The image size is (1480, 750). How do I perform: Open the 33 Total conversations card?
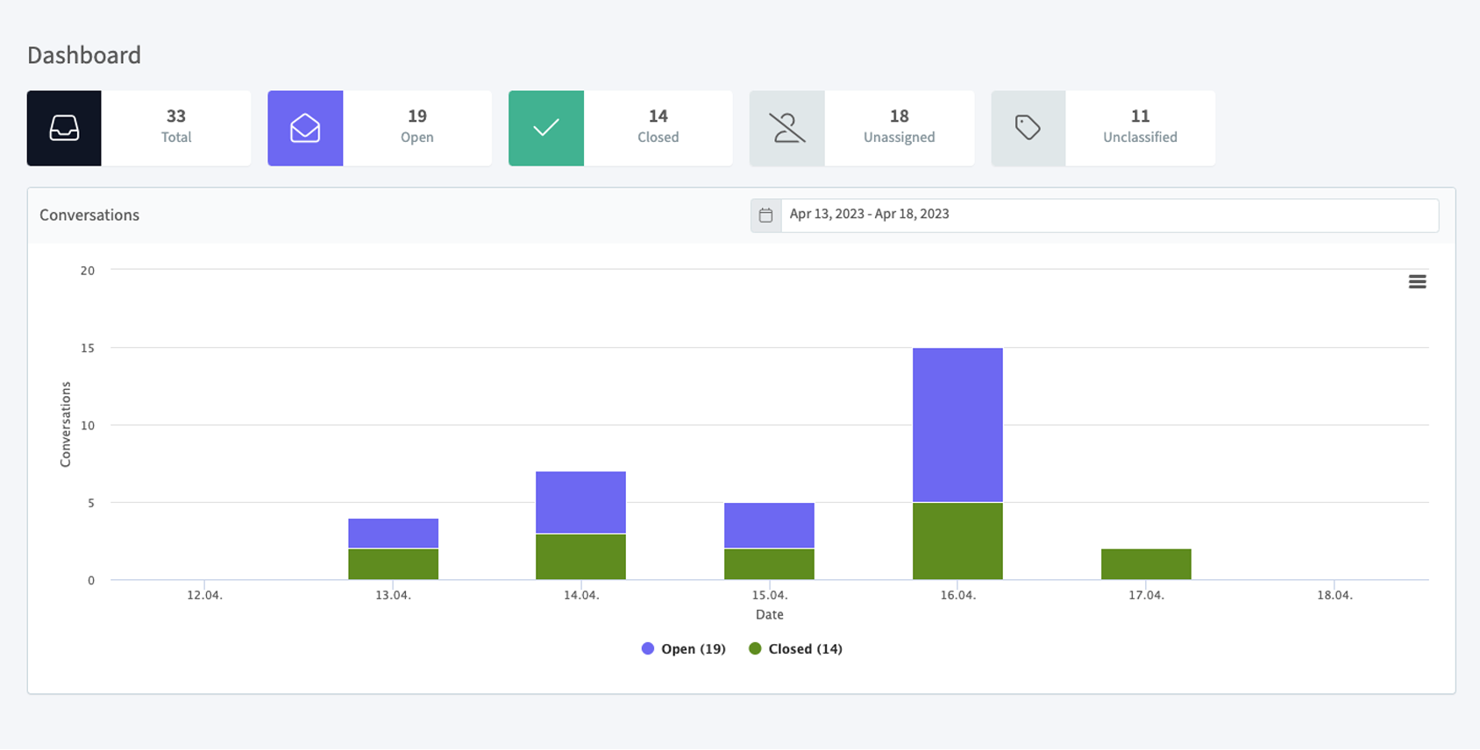(x=176, y=128)
